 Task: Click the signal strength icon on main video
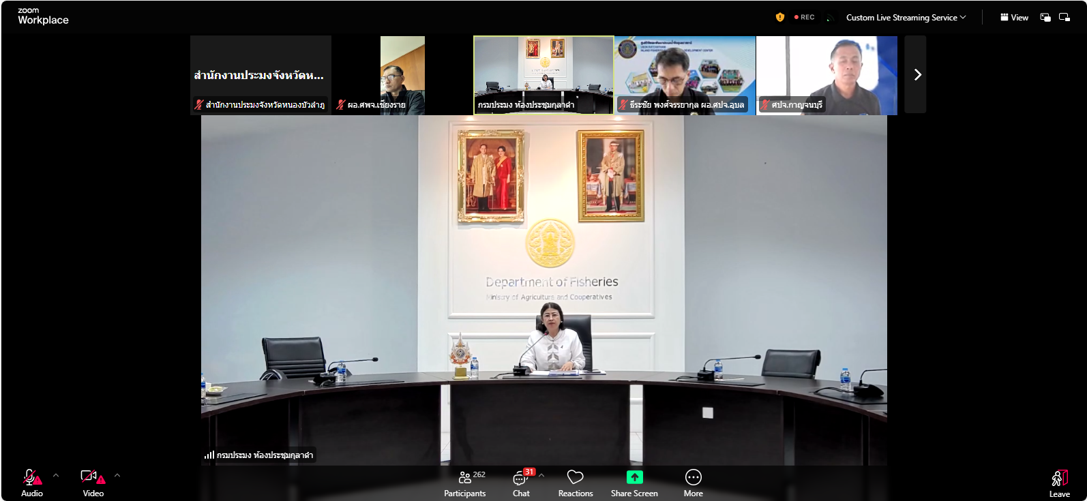[x=209, y=455]
